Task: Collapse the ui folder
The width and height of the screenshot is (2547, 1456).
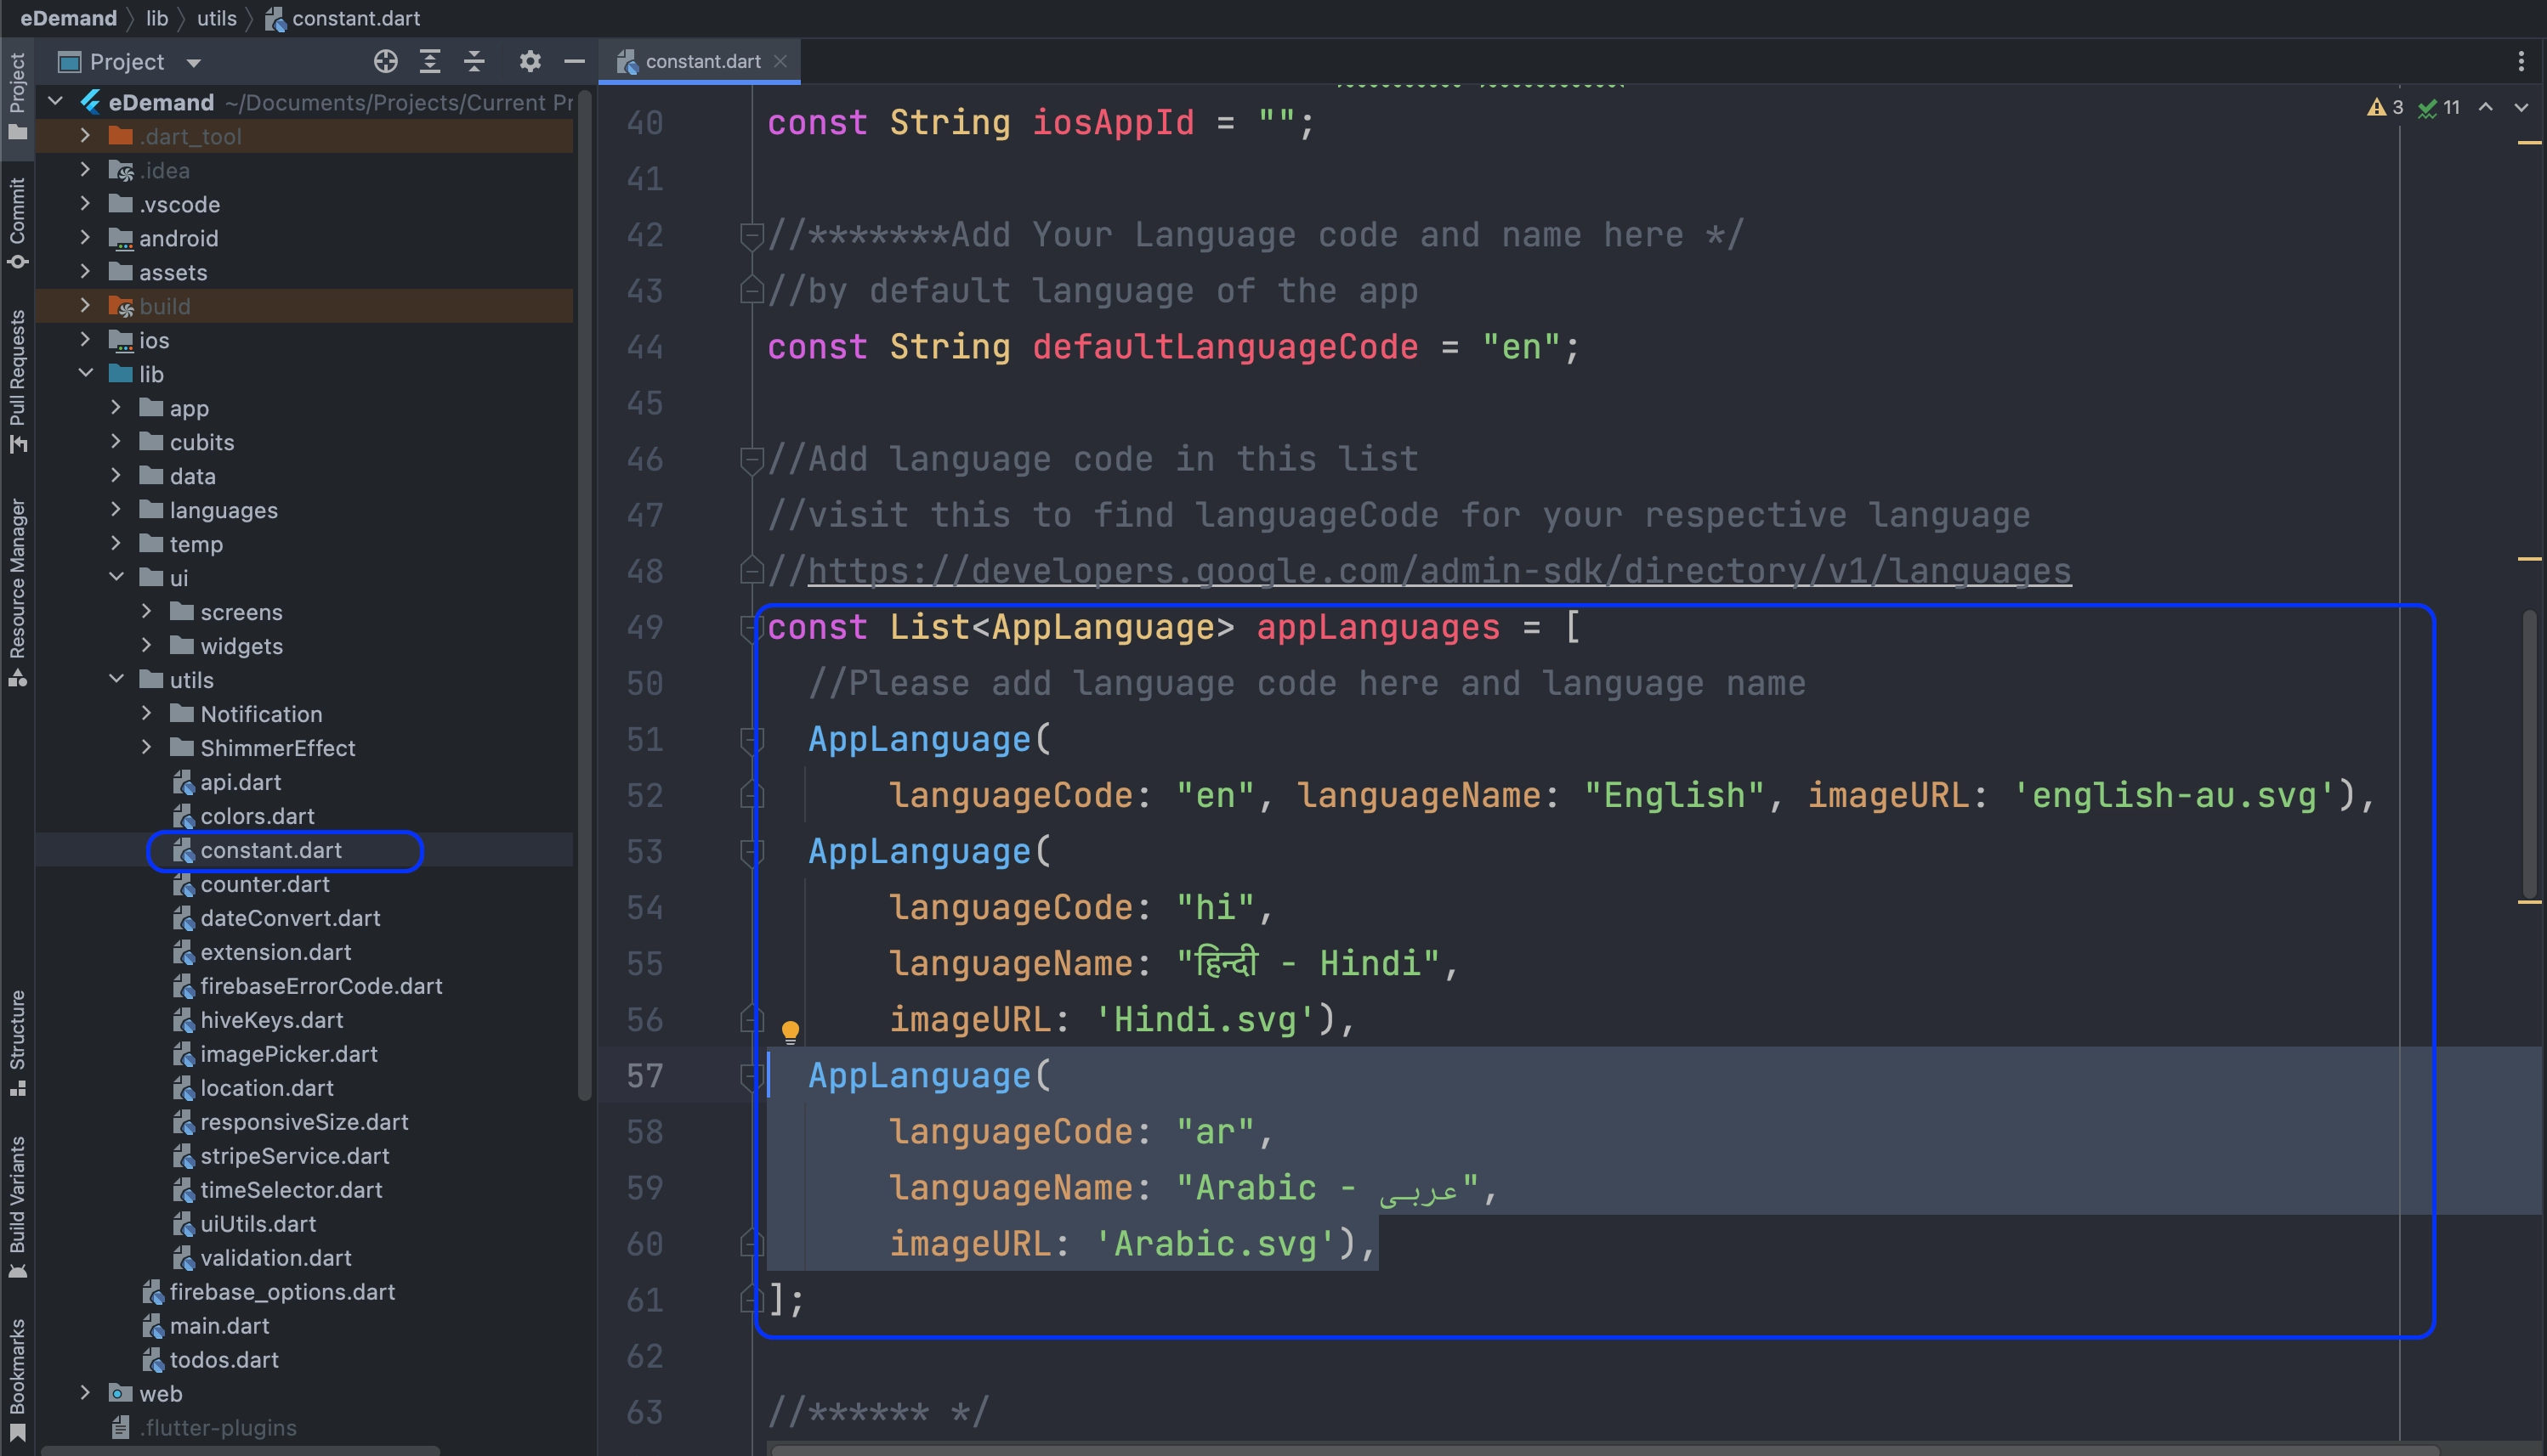Action: pos(116,578)
